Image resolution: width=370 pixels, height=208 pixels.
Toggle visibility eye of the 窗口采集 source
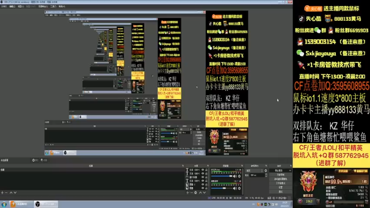click(203, 177)
